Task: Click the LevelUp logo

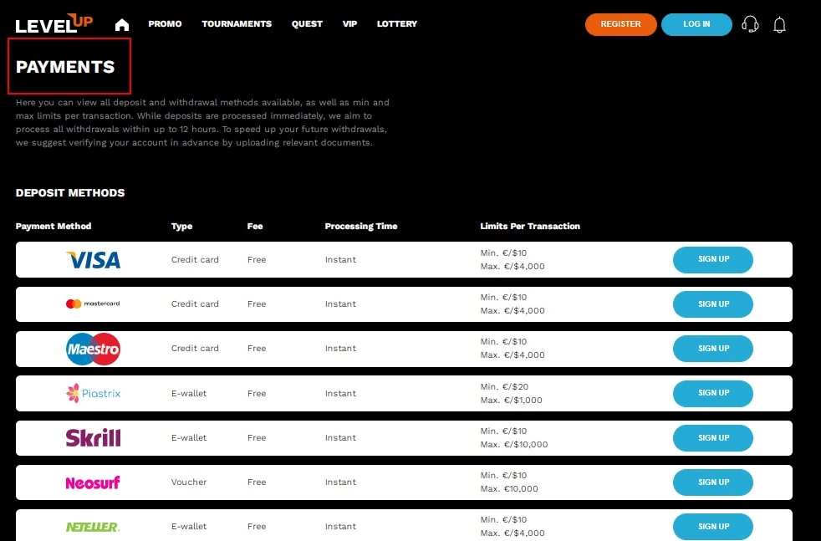Action: pos(54,23)
